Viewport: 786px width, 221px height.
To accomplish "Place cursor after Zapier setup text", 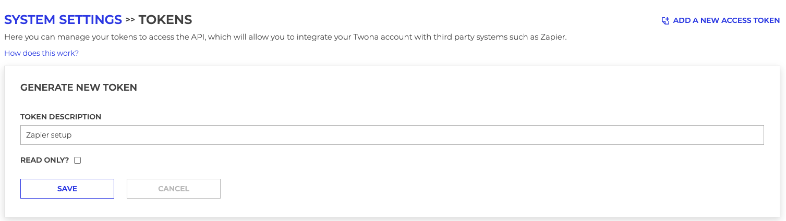I will 72,134.
